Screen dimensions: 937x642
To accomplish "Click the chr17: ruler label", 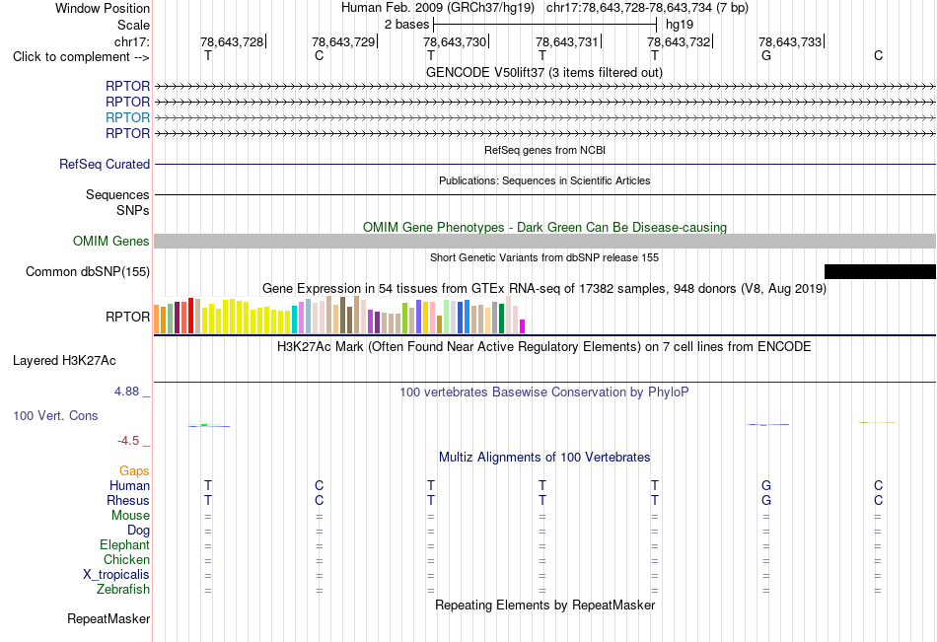I will [x=132, y=41].
